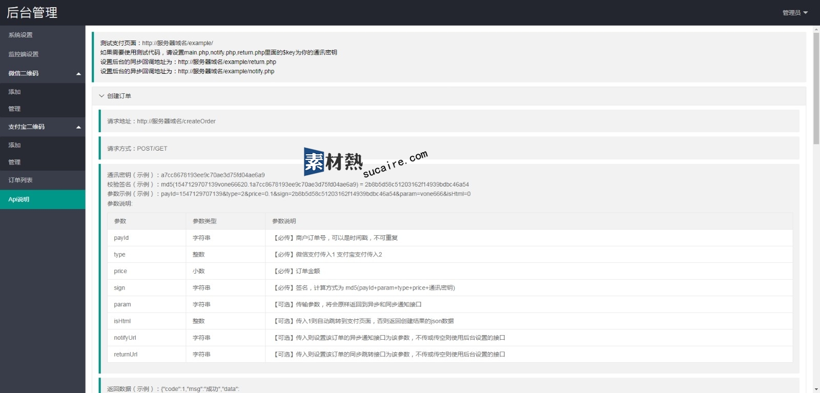The height and width of the screenshot is (393, 820).
Task: Click the isHtml parameter cell
Action: click(147, 321)
